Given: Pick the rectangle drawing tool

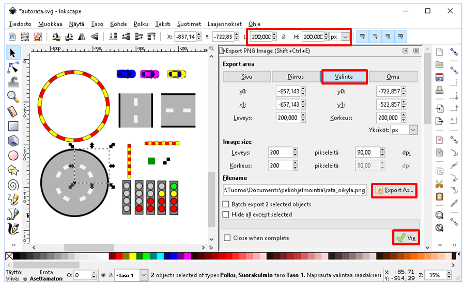Looking at the screenshot, I should (13, 126).
